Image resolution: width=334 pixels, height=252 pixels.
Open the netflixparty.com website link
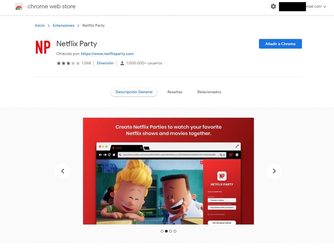click(107, 54)
